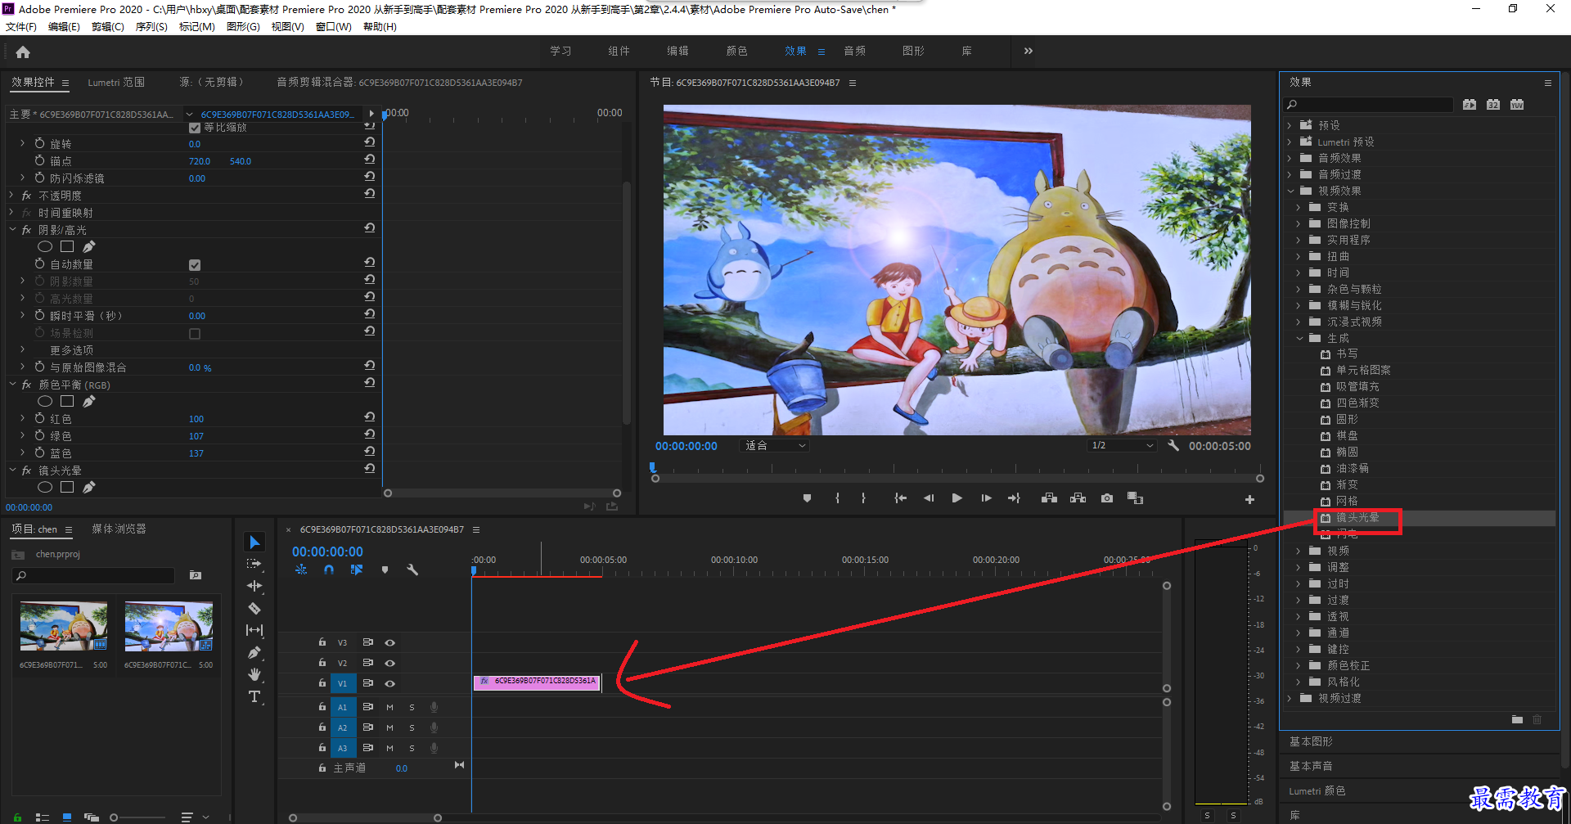This screenshot has width=1571, height=824.
Task: Click Accelerated Effects filter icon in Effects panel
Action: [x=1470, y=105]
